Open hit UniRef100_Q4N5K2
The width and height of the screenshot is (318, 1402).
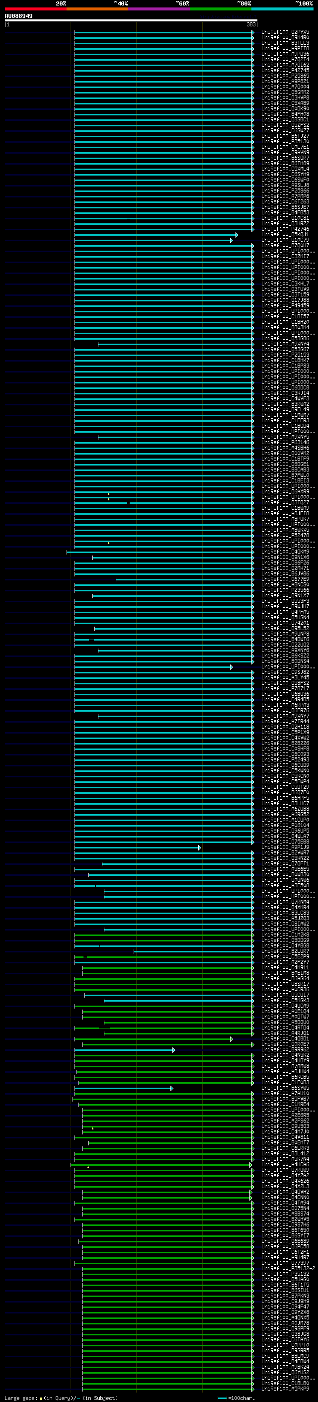pos(285,1055)
